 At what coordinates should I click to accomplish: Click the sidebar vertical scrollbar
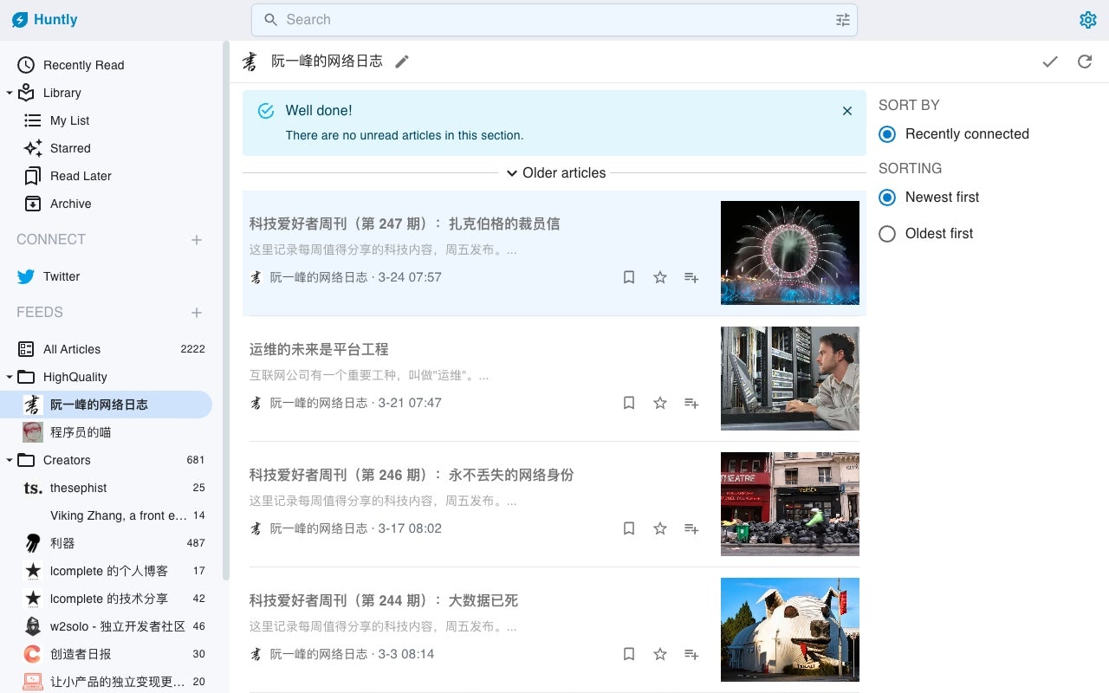point(226,312)
